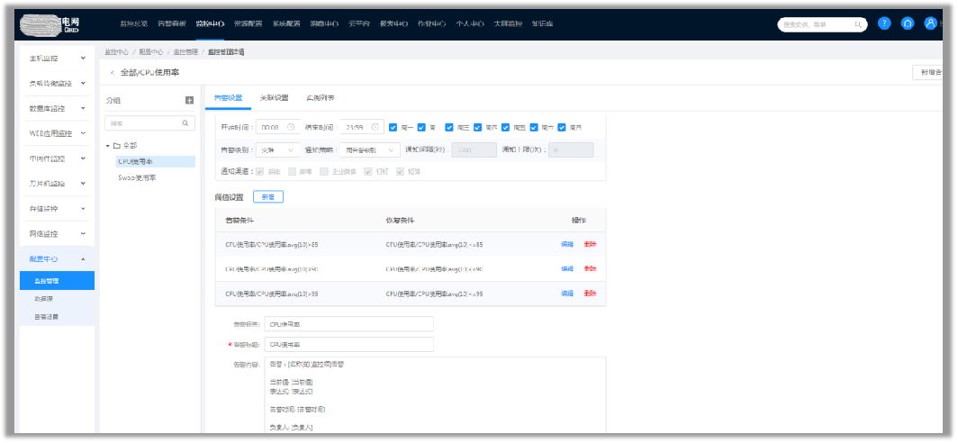Open the user avatar icon
Screen dimensions: 958x443
tap(931, 23)
